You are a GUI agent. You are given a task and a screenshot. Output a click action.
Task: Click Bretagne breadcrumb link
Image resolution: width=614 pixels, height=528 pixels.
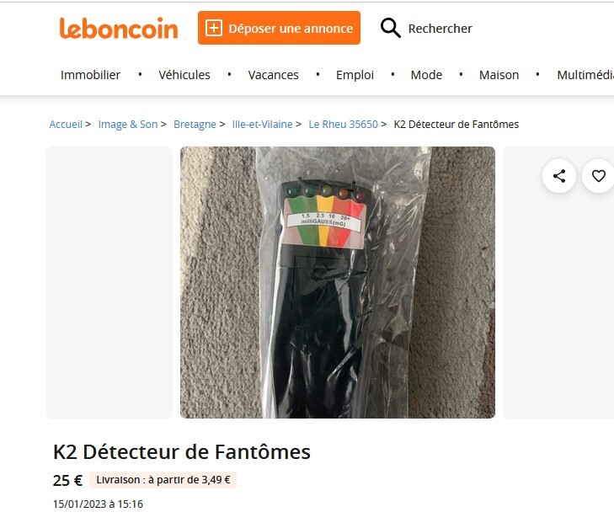[x=195, y=125]
